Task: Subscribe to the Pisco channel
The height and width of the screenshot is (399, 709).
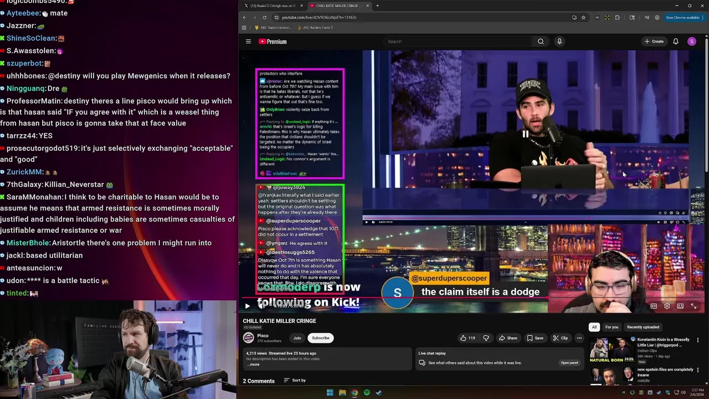Action: [320, 338]
